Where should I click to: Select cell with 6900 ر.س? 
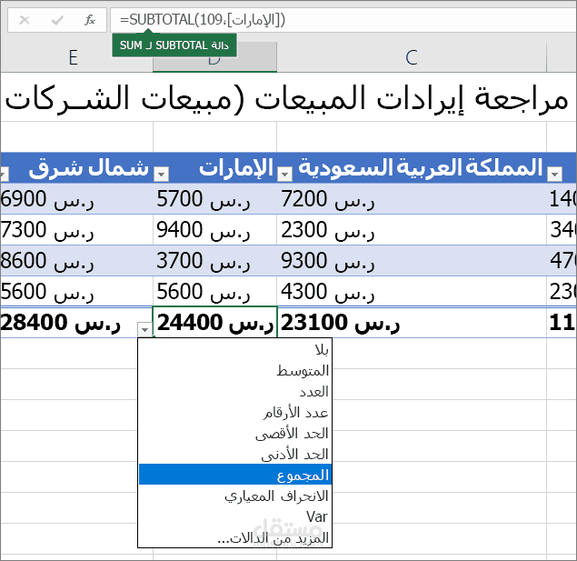click(76, 199)
